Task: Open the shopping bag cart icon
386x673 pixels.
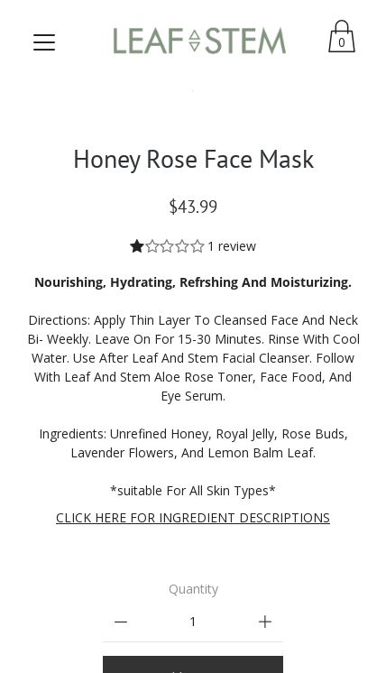Action: (342, 36)
